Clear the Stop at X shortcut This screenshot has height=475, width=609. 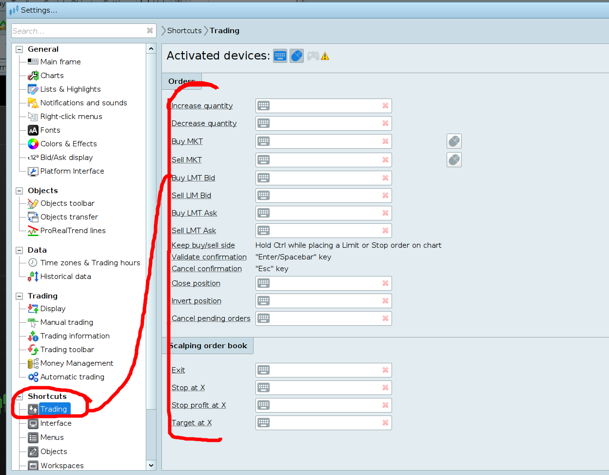[x=385, y=388]
